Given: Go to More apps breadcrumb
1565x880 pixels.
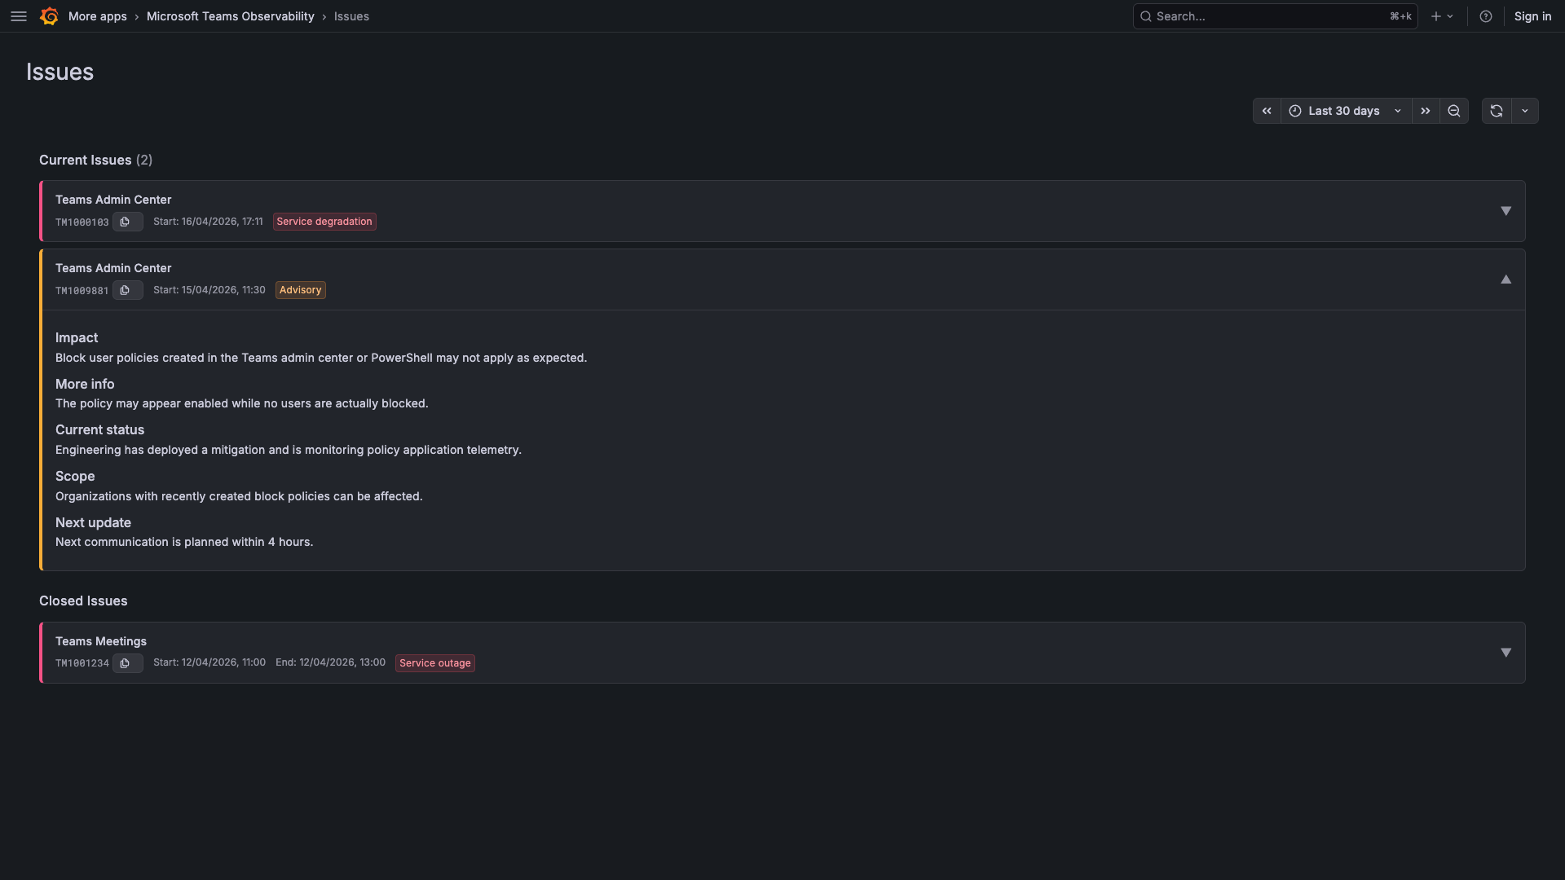Looking at the screenshot, I should click(98, 16).
